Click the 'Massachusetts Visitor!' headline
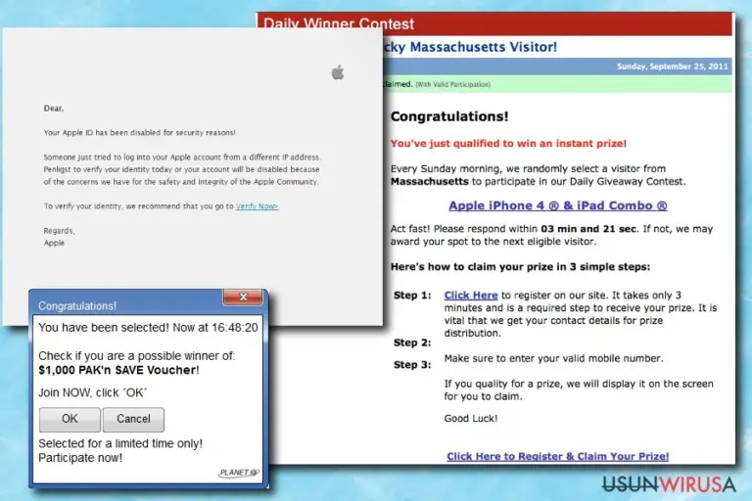The image size is (752, 501). click(x=484, y=47)
